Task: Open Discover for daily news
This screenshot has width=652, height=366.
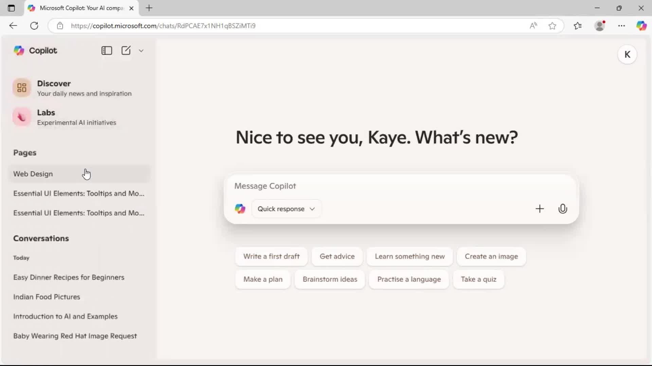Action: [54, 87]
